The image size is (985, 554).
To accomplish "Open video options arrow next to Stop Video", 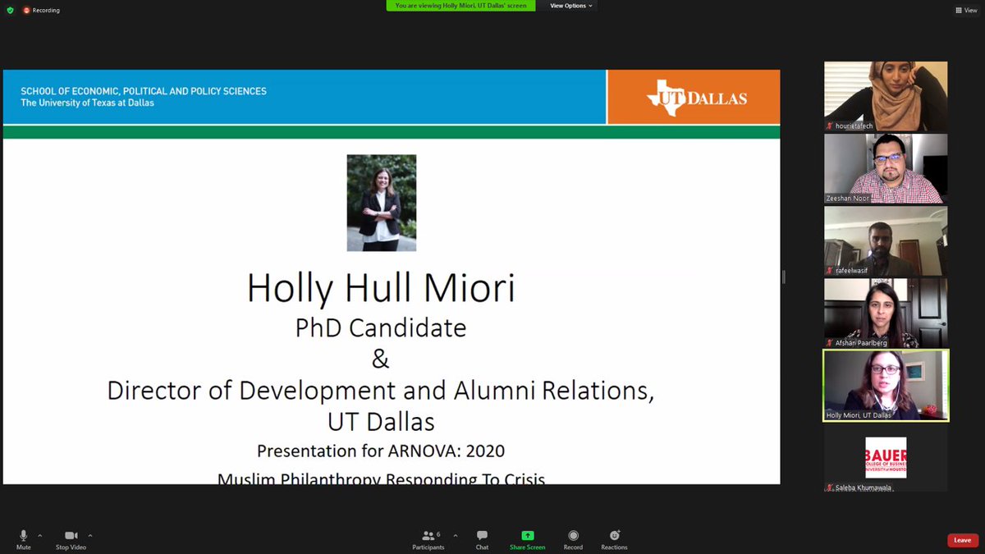I will pos(90,535).
